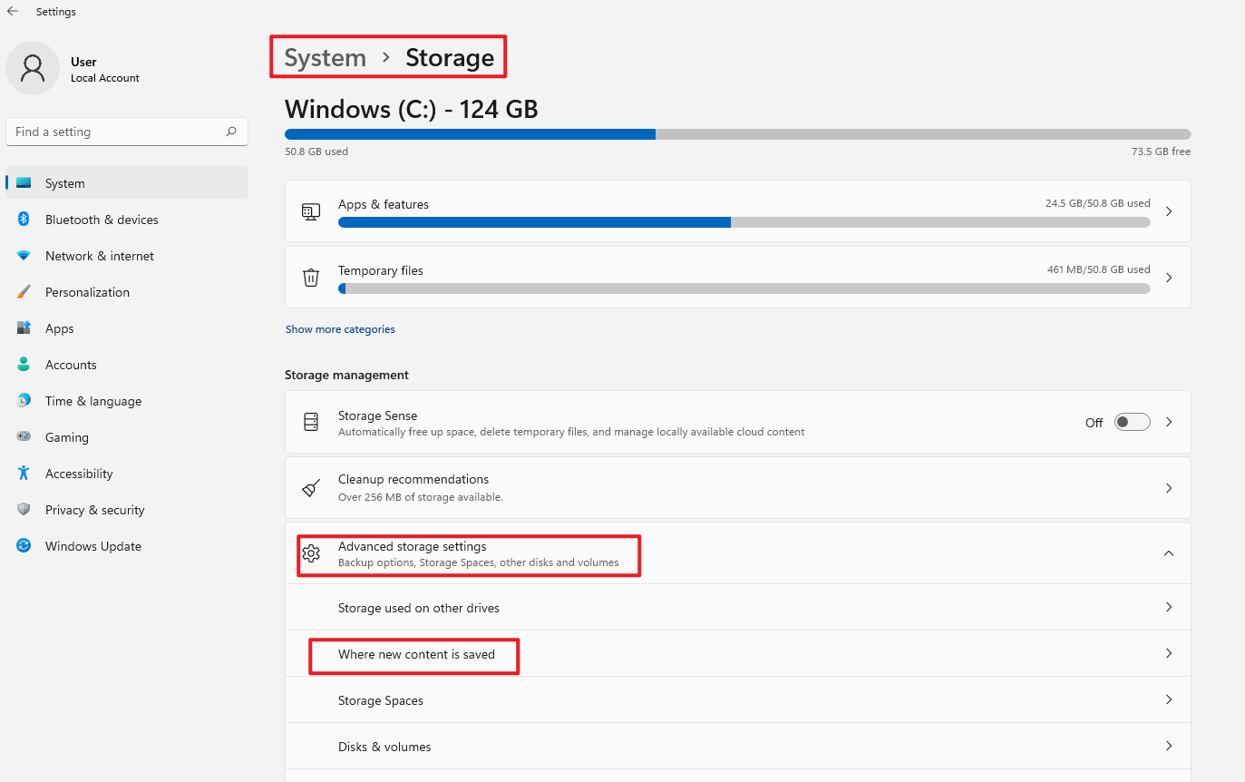Click the Time & language globe icon
Viewport: 1245px width, 782px height.
point(24,401)
